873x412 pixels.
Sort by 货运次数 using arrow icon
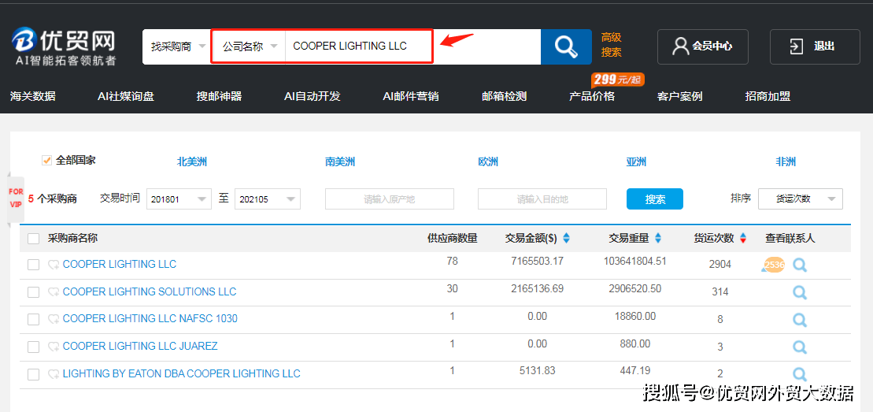tap(743, 238)
